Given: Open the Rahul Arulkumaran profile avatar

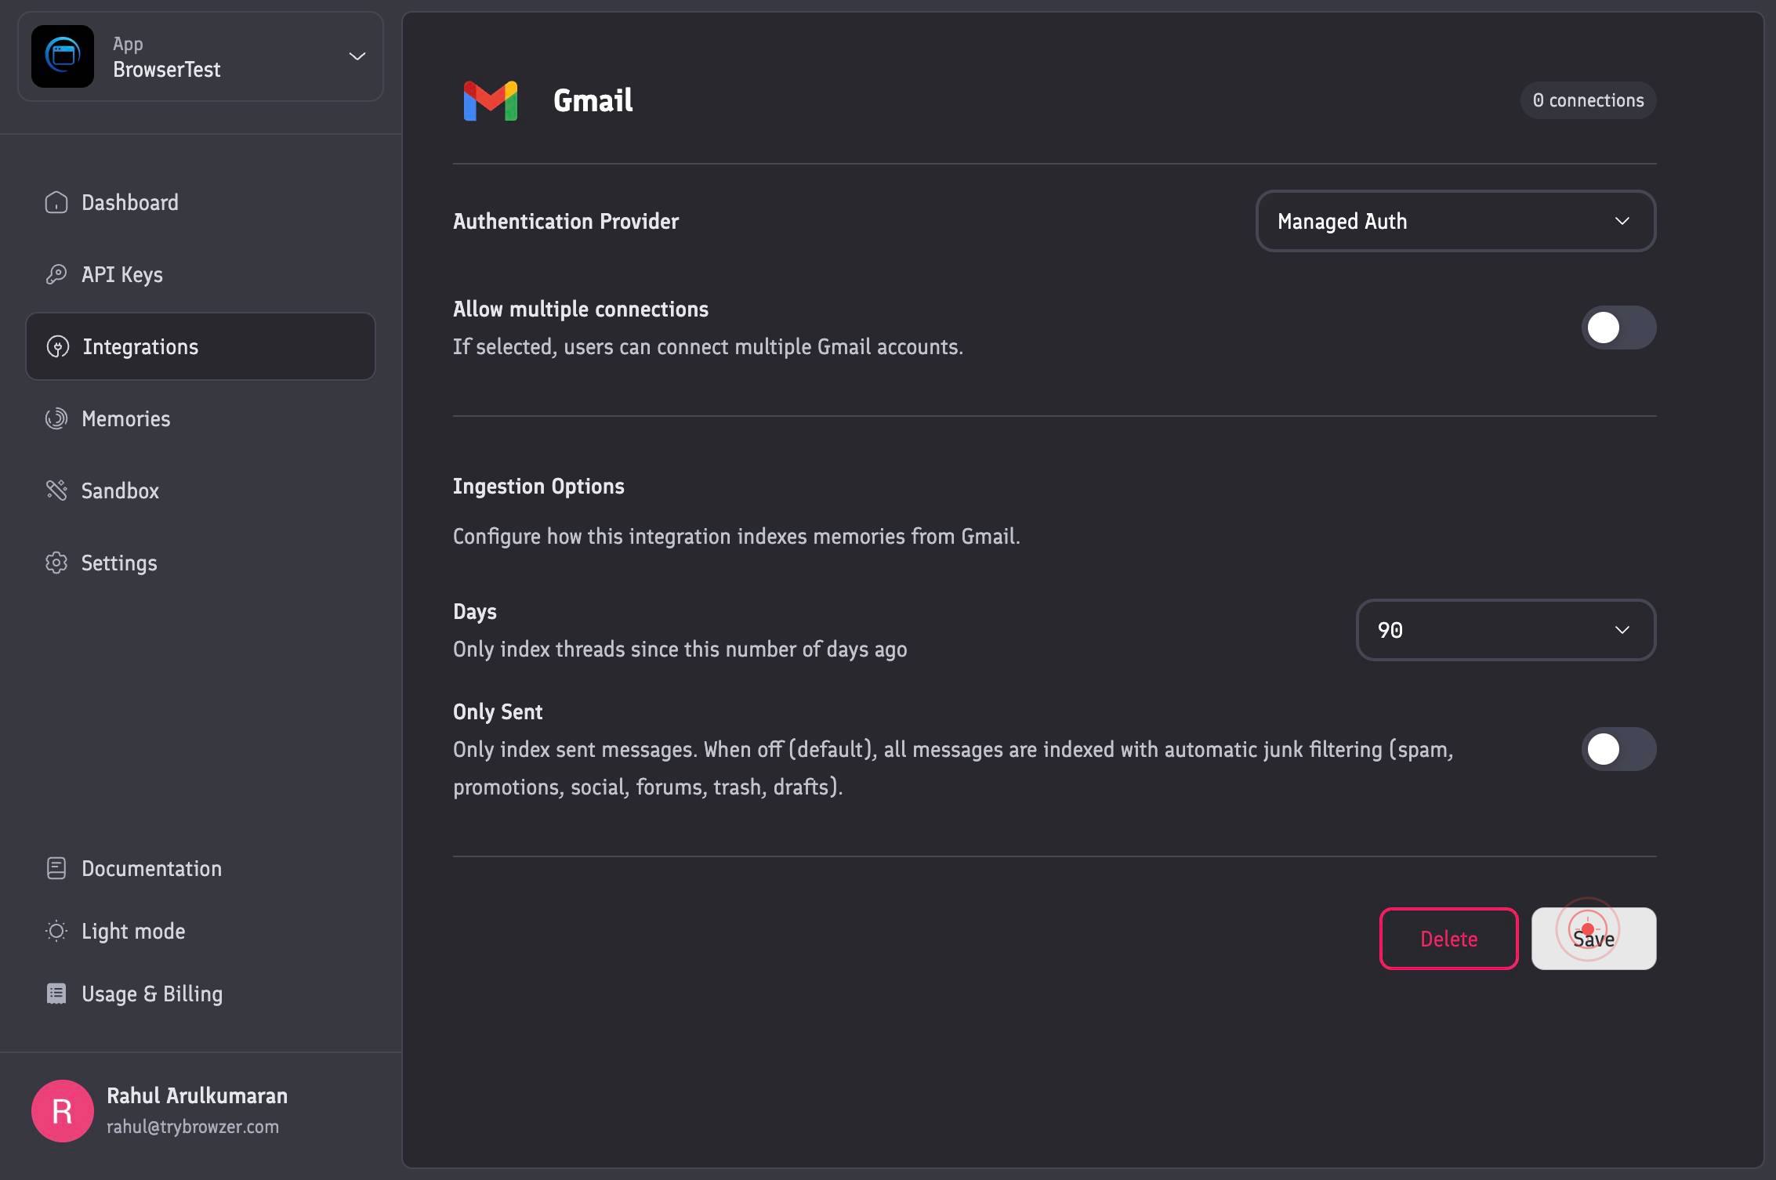Looking at the screenshot, I should click(x=63, y=1111).
